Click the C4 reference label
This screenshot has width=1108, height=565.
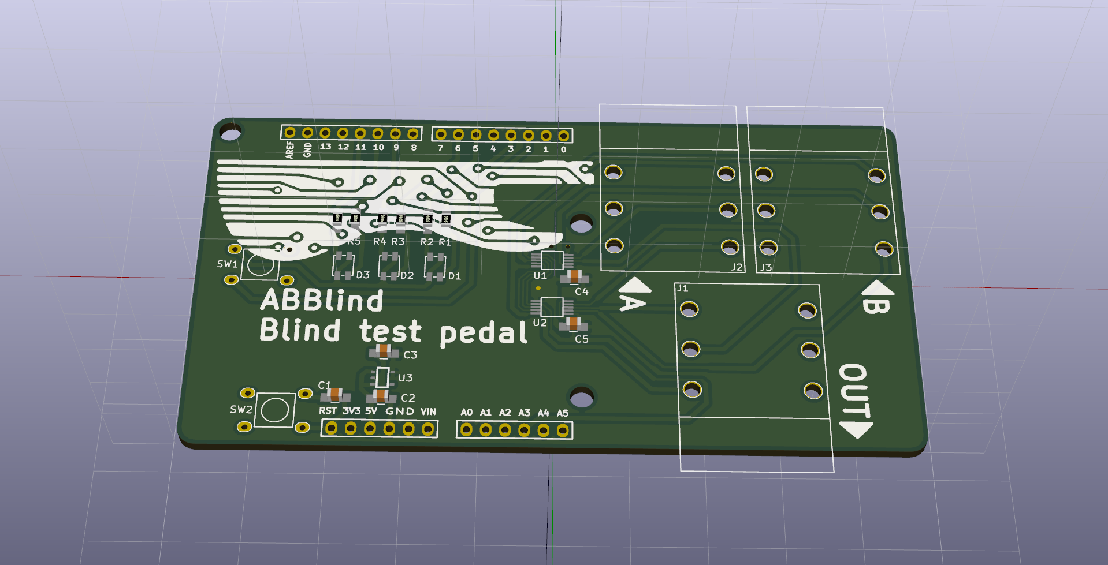pyautogui.click(x=581, y=291)
